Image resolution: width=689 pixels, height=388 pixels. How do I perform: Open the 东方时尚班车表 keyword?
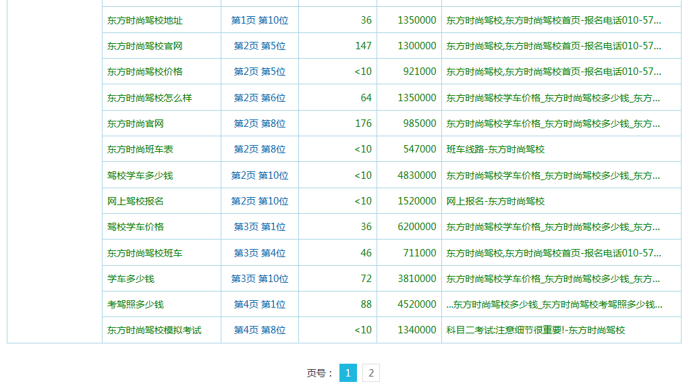coord(140,149)
